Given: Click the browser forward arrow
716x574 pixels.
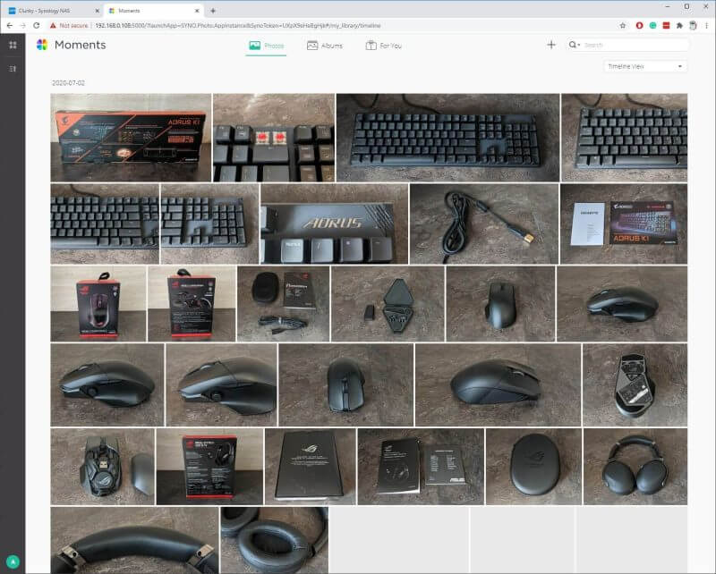Looking at the screenshot, I should coord(23,26).
